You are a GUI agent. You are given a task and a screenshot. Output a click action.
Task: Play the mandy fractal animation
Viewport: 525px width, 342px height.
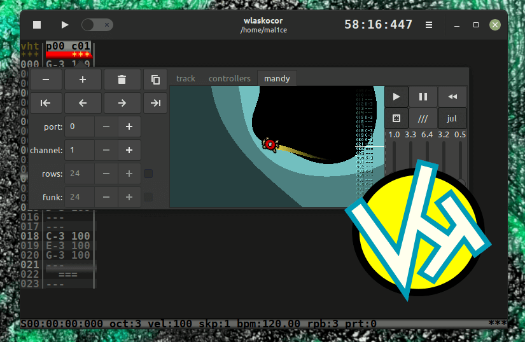coord(396,97)
